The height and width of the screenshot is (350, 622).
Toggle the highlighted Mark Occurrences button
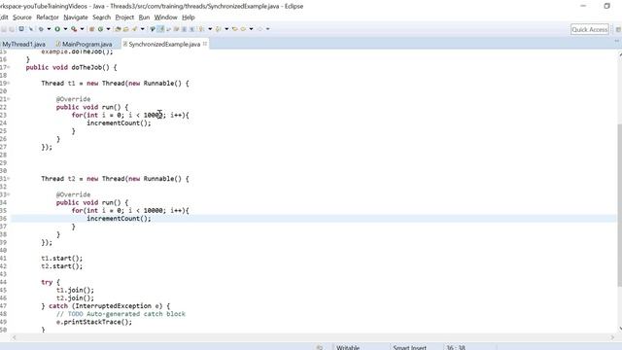click(x=160, y=29)
